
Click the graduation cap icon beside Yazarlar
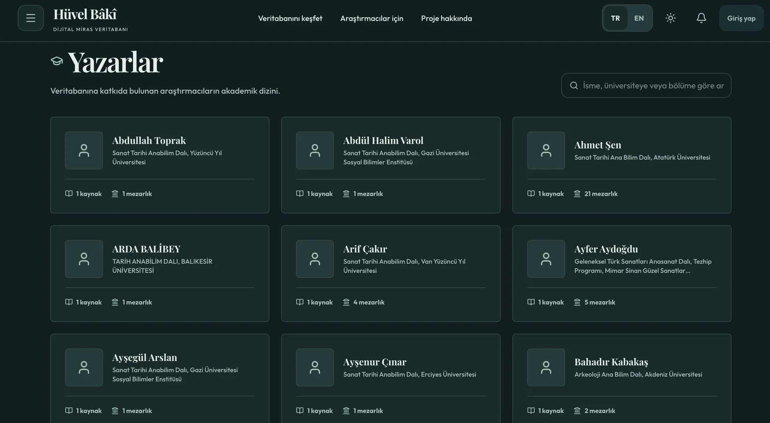tap(57, 61)
